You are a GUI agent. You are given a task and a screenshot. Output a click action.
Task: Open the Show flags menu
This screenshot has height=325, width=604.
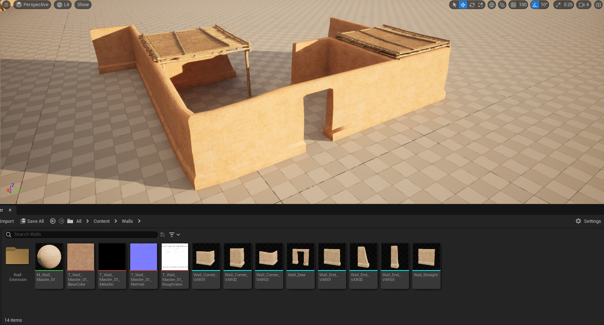coord(82,5)
